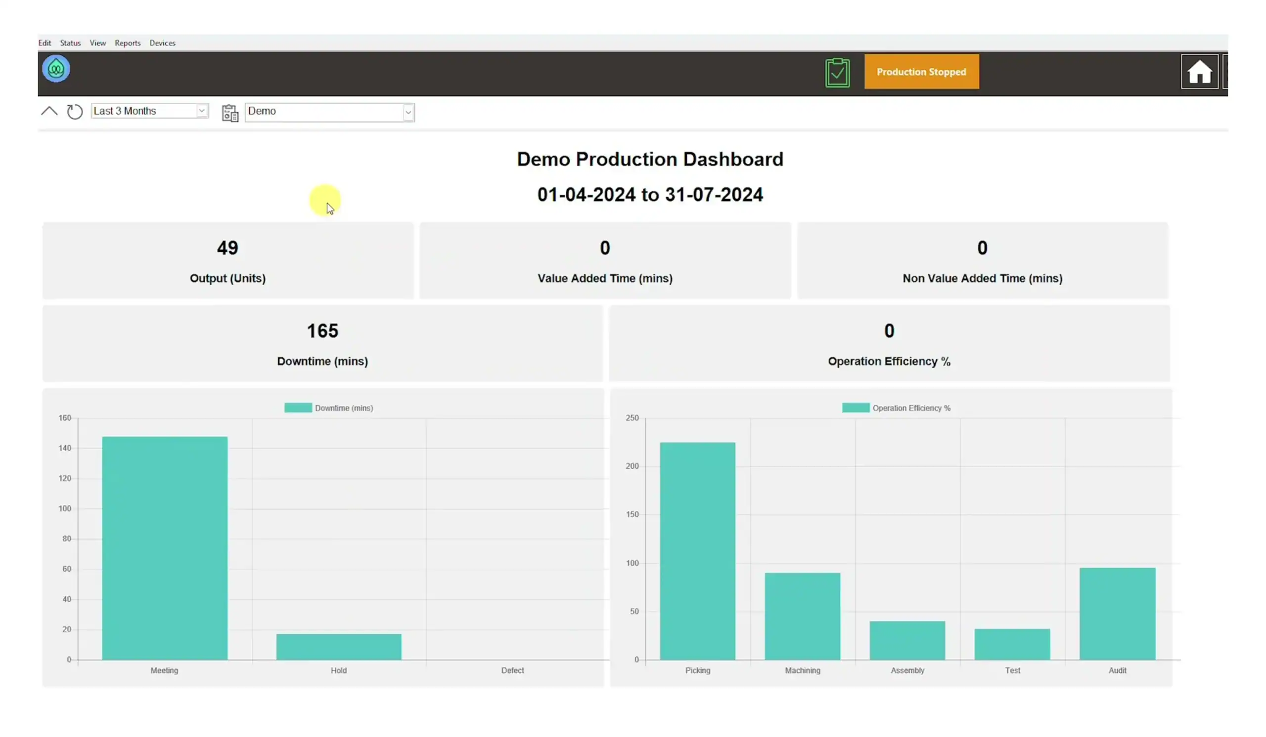The image size is (1266, 737).
Task: Click the Audit efficiency bar
Action: coord(1117,614)
